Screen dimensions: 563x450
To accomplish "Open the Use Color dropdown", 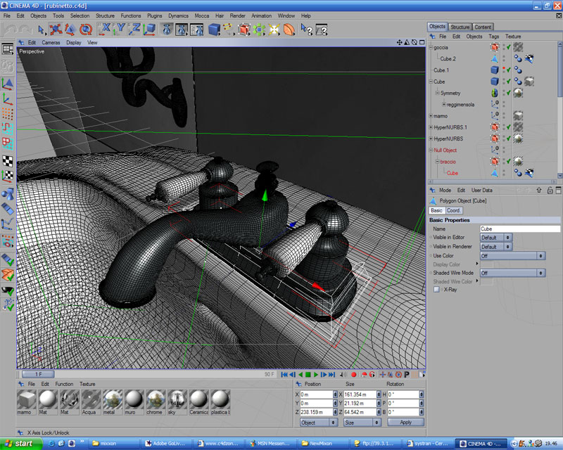I will point(513,255).
